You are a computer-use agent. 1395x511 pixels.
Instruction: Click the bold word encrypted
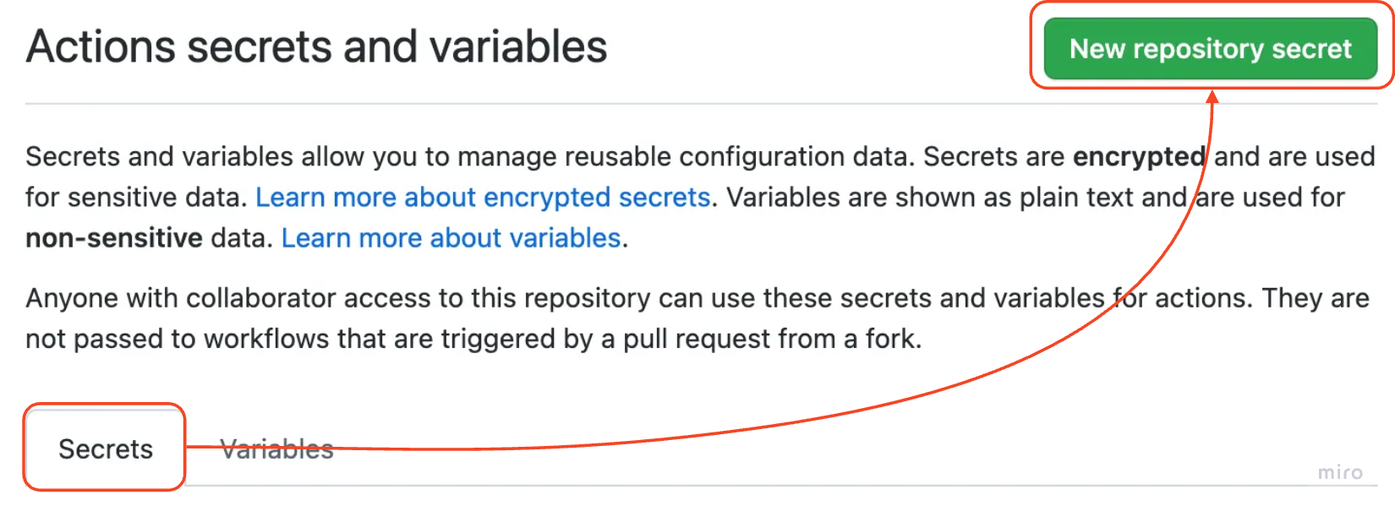pyautogui.click(x=1139, y=156)
